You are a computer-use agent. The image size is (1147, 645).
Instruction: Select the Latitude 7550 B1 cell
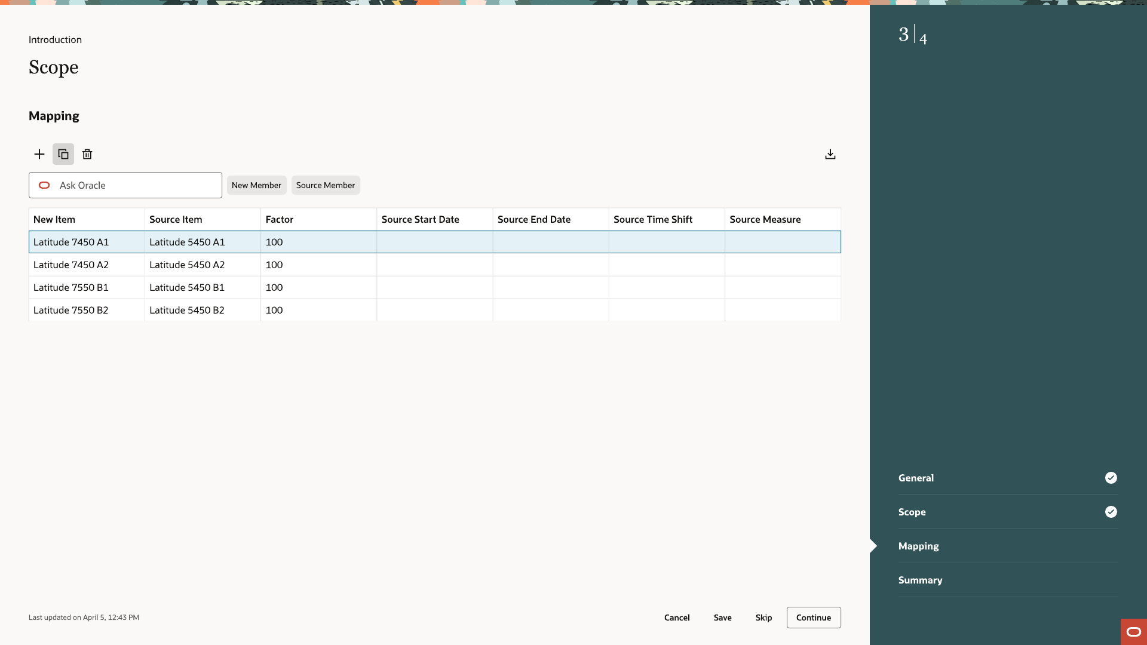pyautogui.click(x=87, y=287)
